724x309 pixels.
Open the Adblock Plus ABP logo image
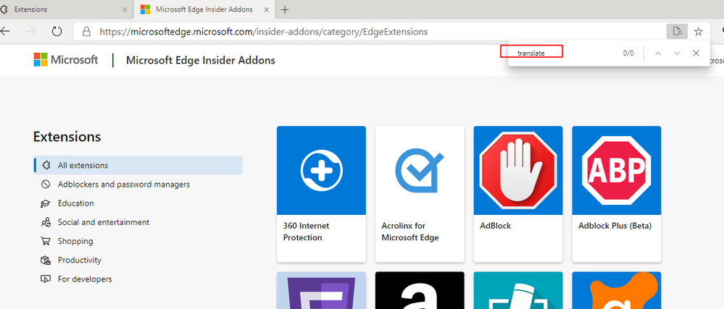617,171
